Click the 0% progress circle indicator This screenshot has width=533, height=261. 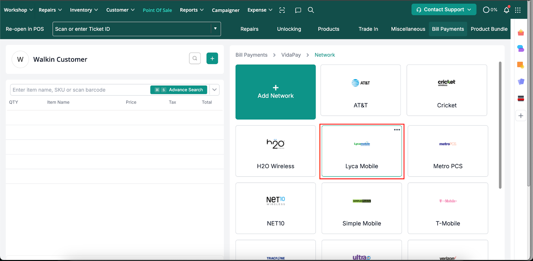point(490,10)
